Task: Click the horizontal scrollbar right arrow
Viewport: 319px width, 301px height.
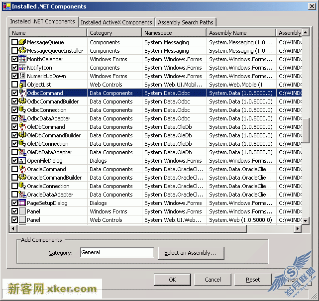Action: tap(298, 229)
